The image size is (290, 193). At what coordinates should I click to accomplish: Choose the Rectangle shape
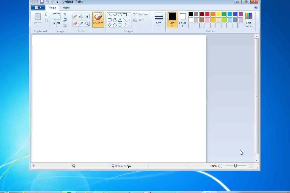[x=125, y=15]
